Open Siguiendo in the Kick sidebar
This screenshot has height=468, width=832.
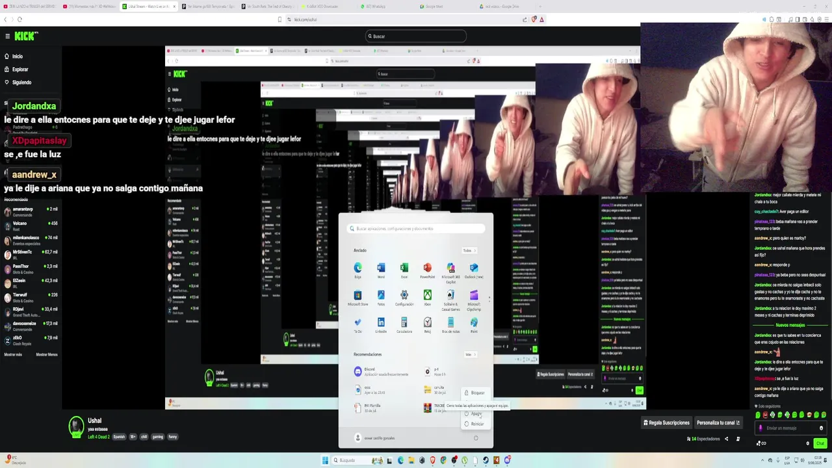click(21, 83)
